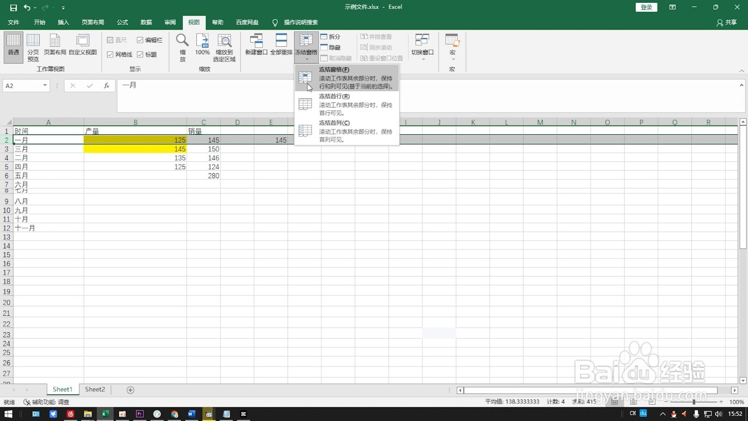Choose Freeze First Column (冻结首列) menu entry
The width and height of the screenshot is (748, 421).
(347, 131)
